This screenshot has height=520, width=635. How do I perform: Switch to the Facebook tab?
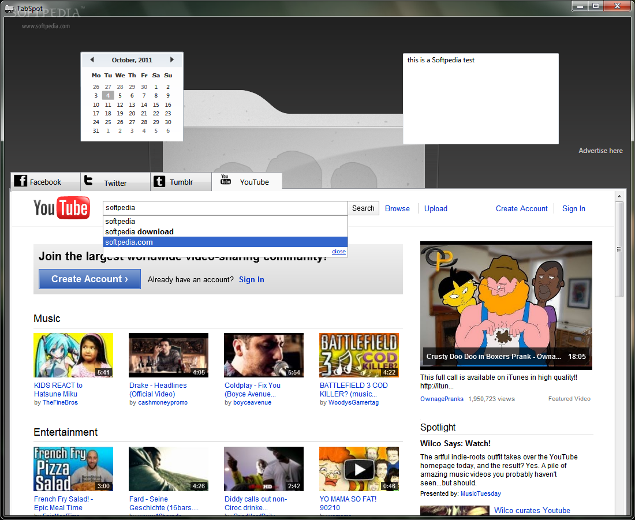tap(46, 181)
